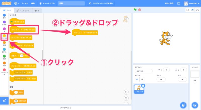The width and height of the screenshot is (201, 110).
Task: Open the add extension button
Action: 4,100
